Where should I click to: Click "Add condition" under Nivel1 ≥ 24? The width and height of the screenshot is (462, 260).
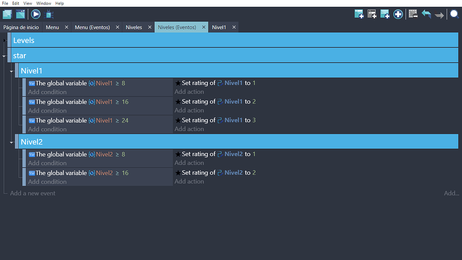47,129
